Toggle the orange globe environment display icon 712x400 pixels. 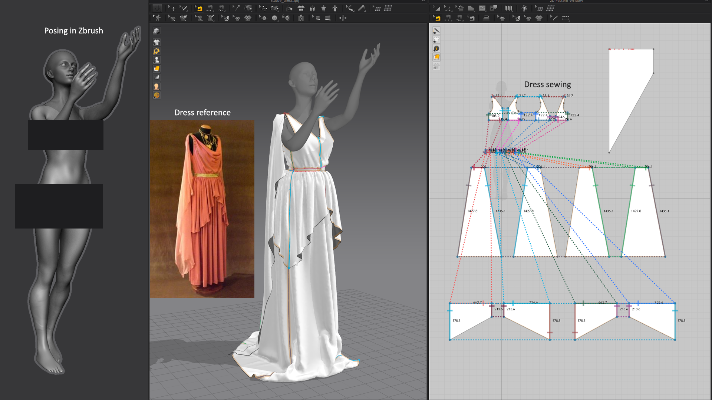click(x=156, y=95)
